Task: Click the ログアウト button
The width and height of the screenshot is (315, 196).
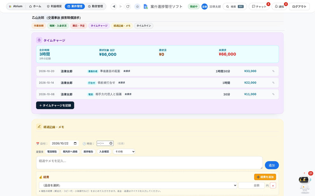Action: (x=299, y=7)
